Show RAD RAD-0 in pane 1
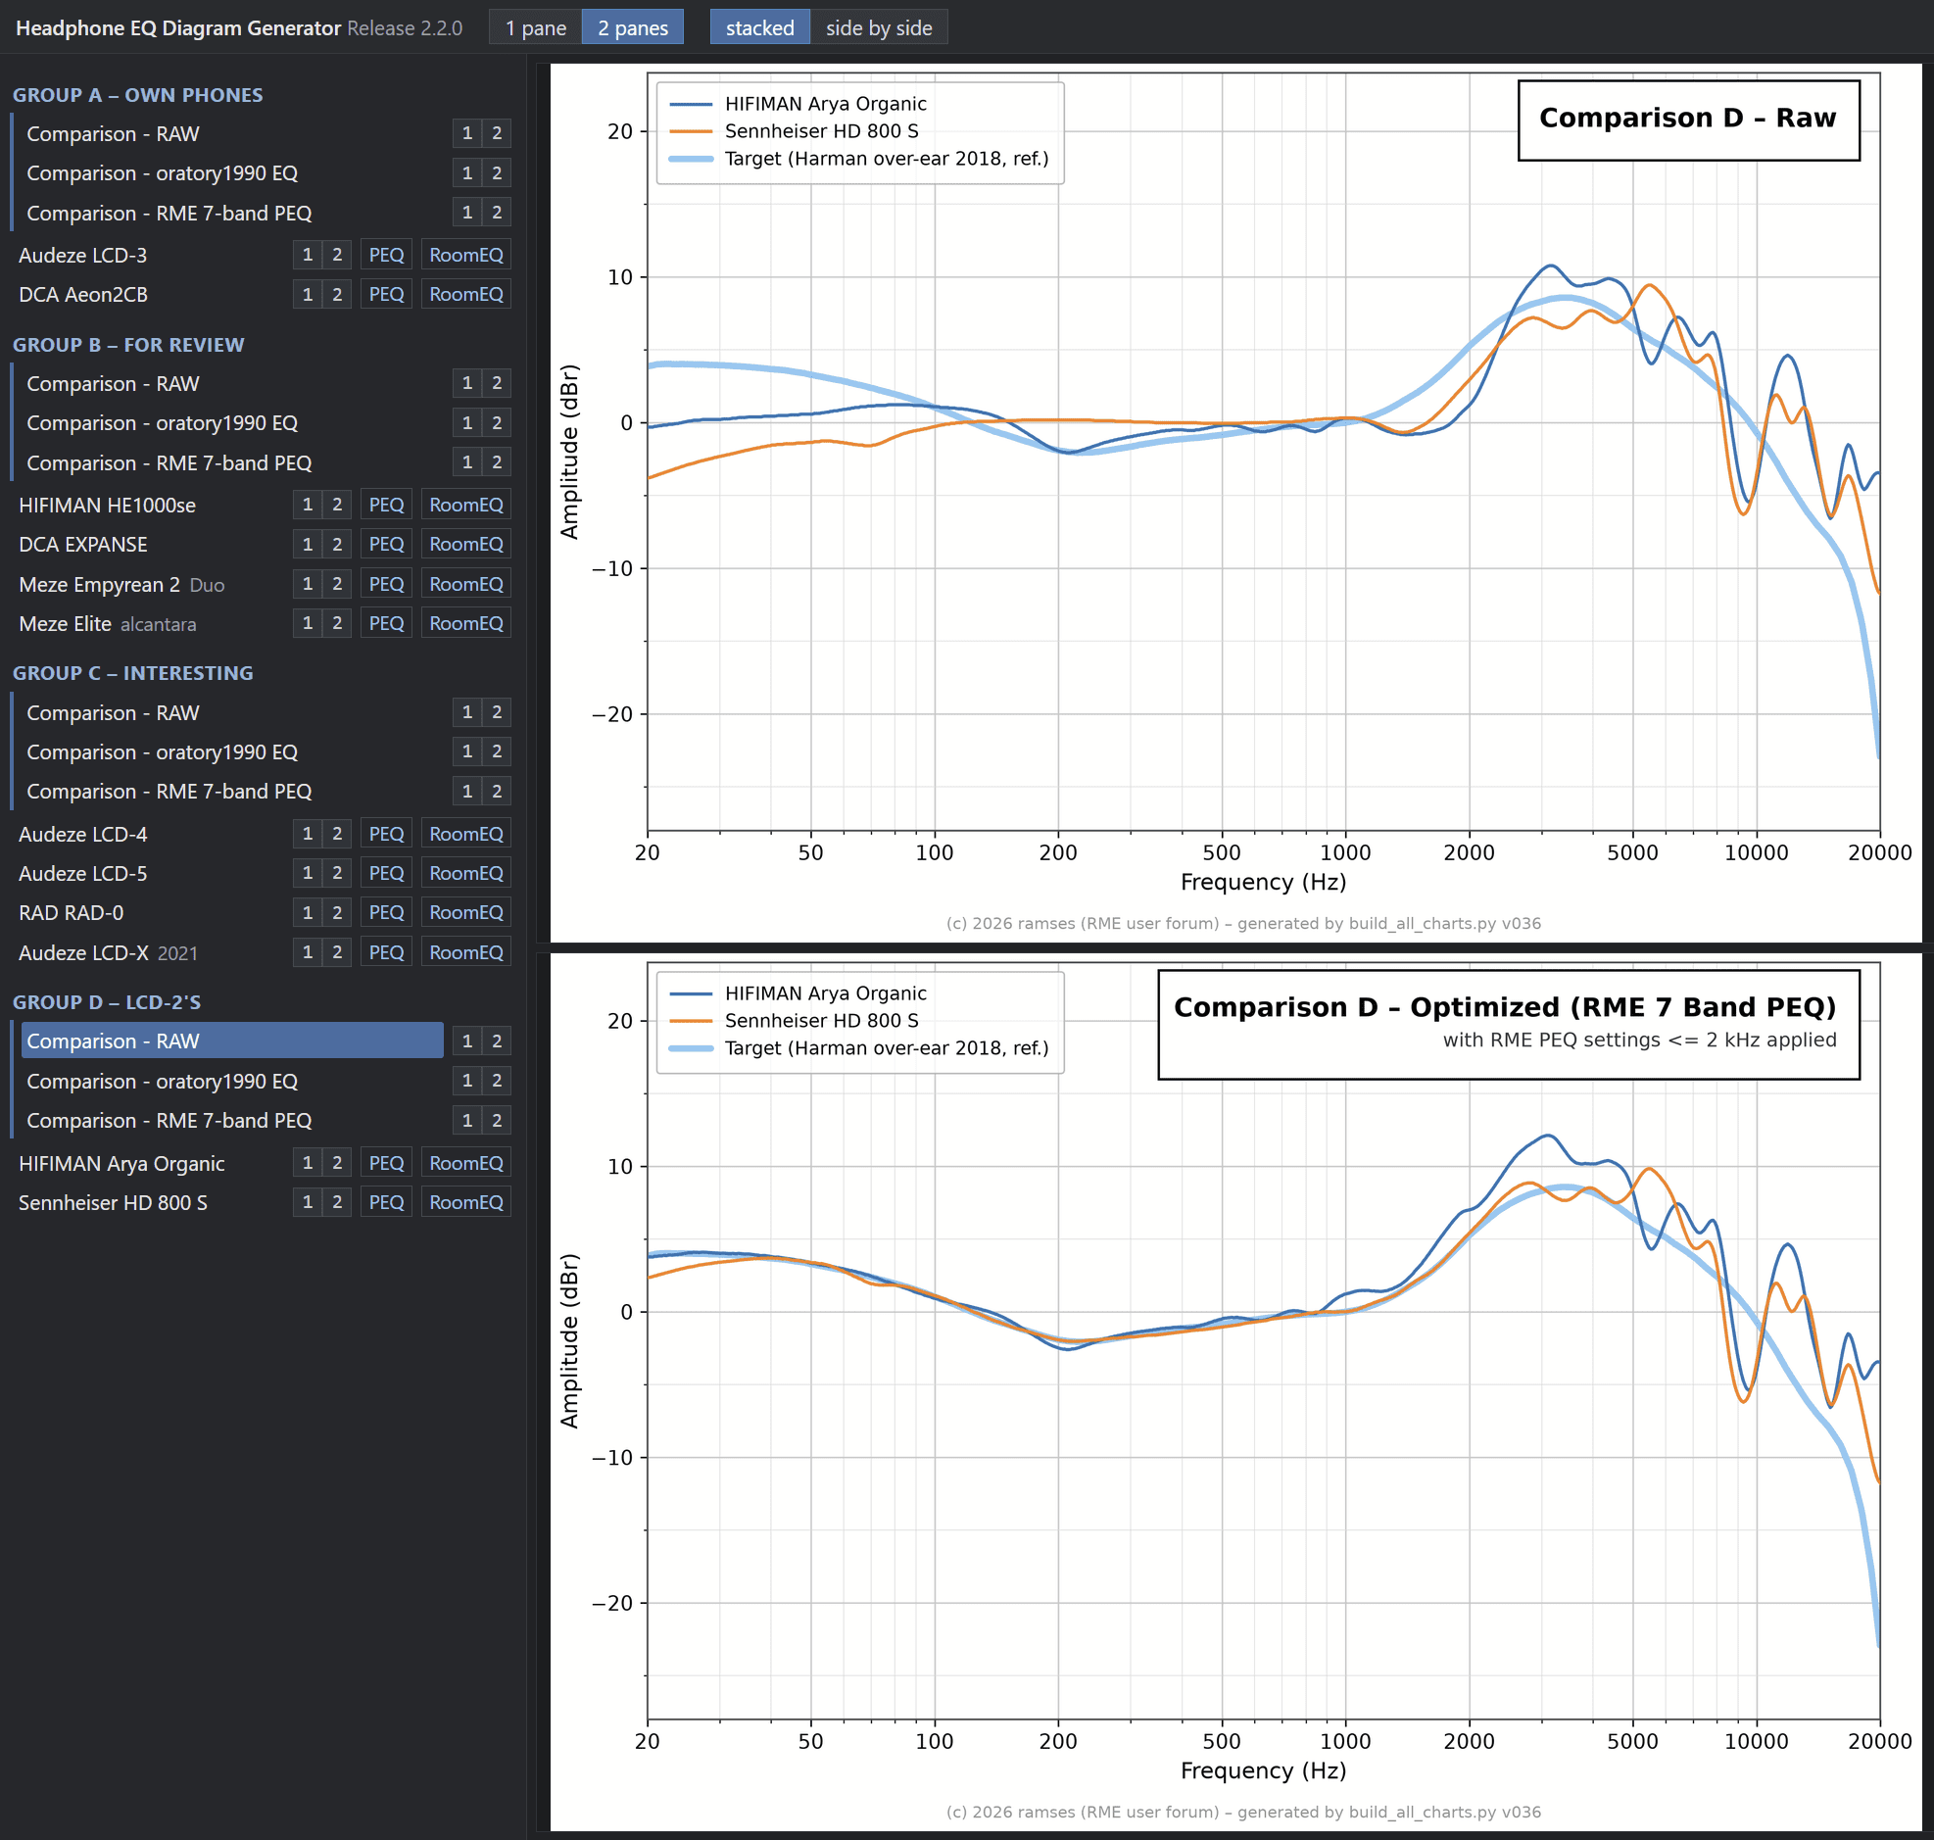 307,913
